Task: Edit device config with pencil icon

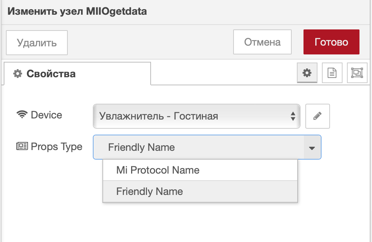Action: click(x=317, y=116)
